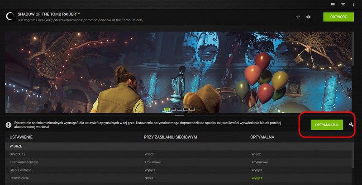Click the settings list scrollbar
Image resolution: width=362 pixels, height=185 pixels.
[x=352, y=159]
